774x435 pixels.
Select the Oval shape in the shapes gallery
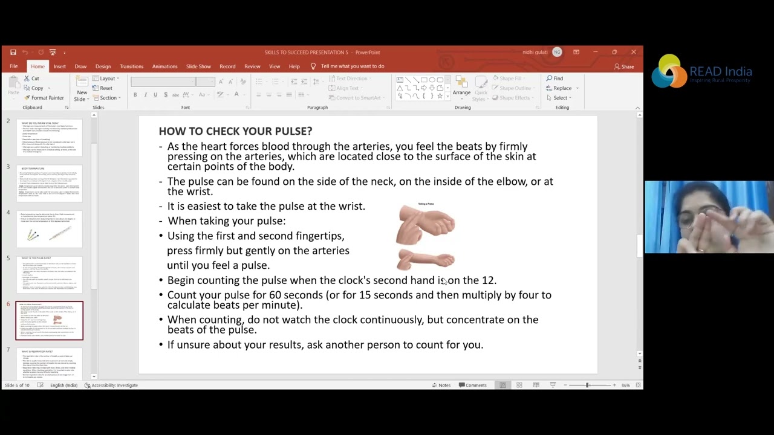point(432,80)
